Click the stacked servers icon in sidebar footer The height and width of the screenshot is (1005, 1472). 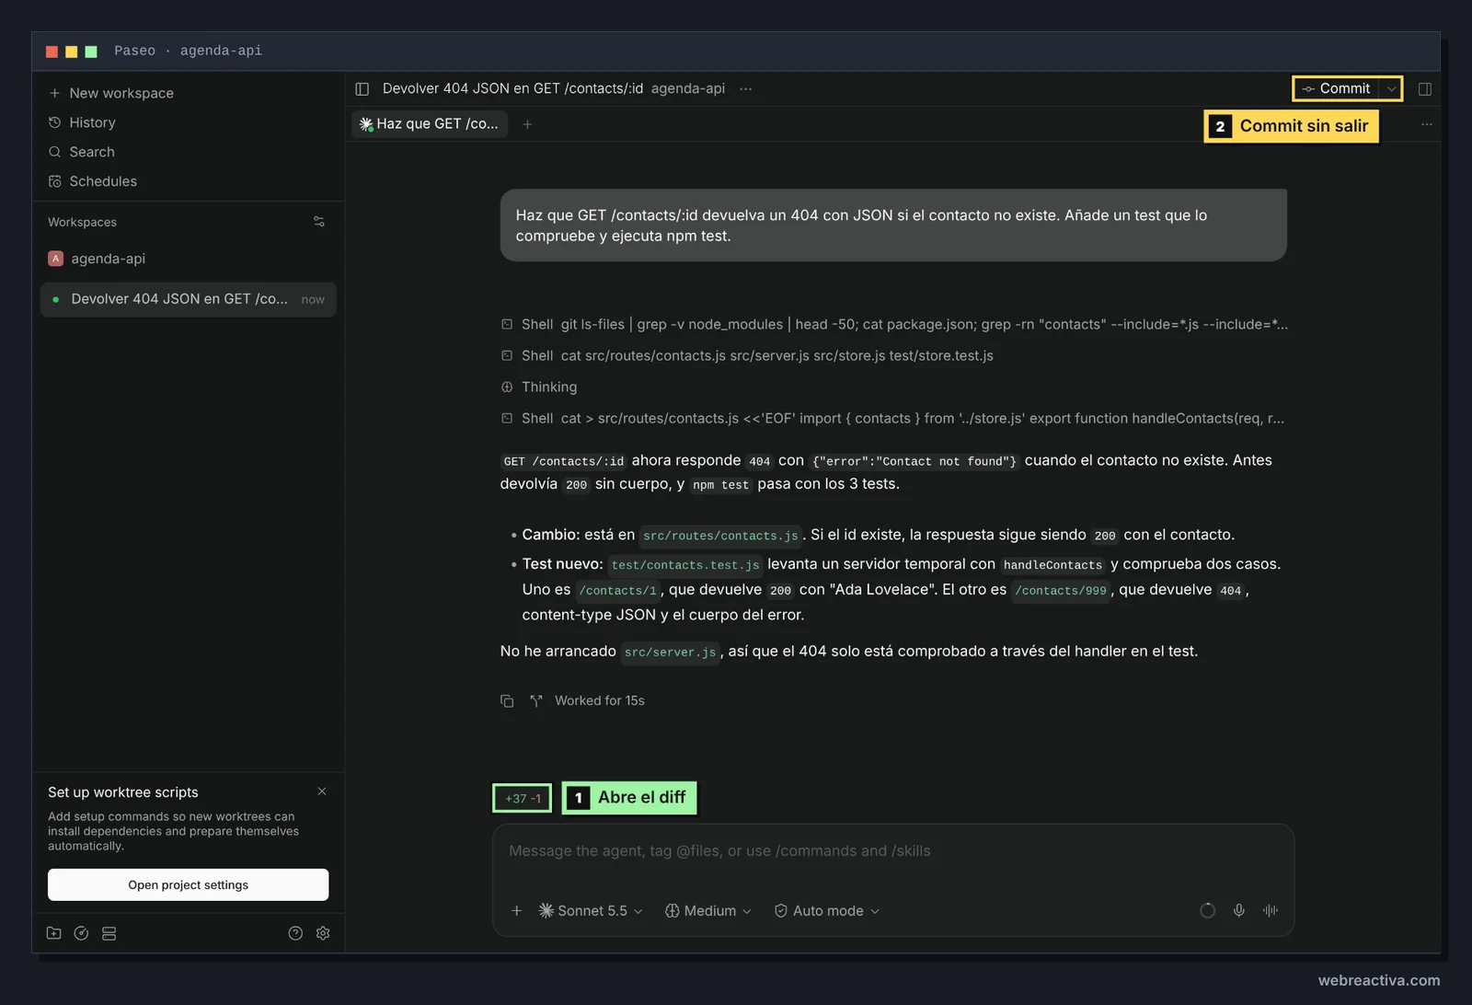pos(109,933)
